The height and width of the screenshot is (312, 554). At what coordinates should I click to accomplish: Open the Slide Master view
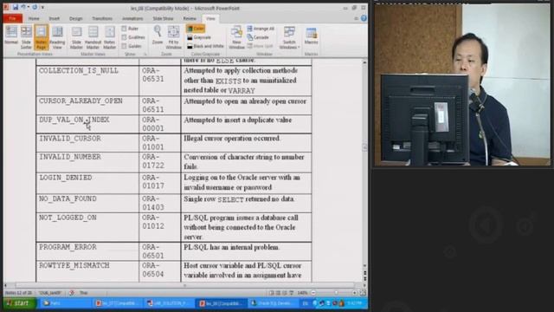tap(77, 36)
